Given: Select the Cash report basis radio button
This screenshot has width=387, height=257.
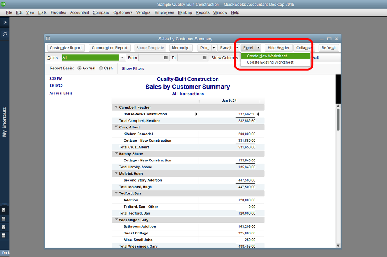Looking at the screenshot, I should click(101, 68).
